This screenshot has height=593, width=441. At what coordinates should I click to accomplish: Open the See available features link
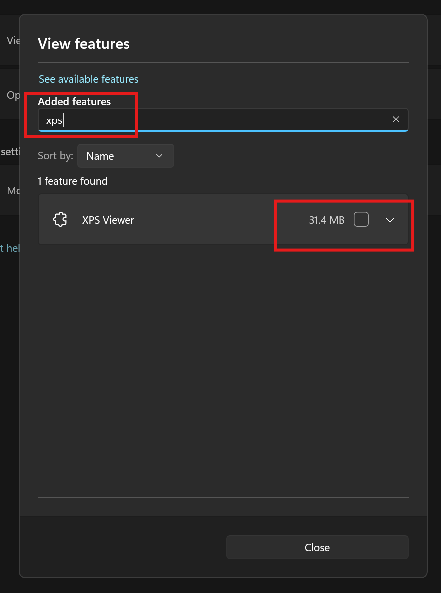click(x=89, y=79)
